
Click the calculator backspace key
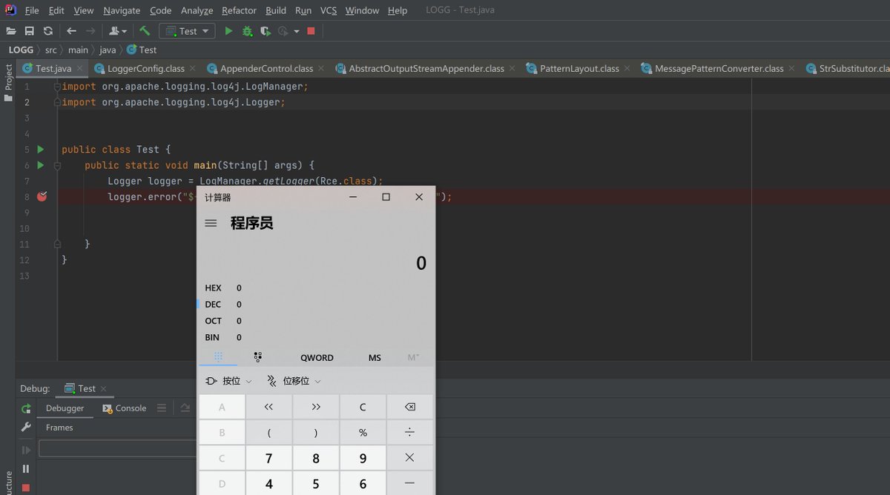(410, 407)
